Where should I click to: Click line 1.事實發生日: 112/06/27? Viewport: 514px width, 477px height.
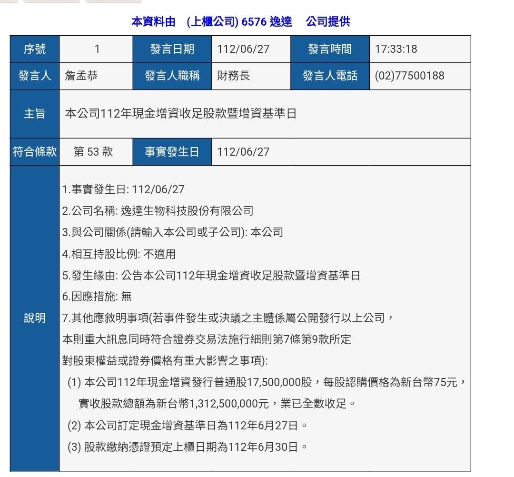point(123,189)
